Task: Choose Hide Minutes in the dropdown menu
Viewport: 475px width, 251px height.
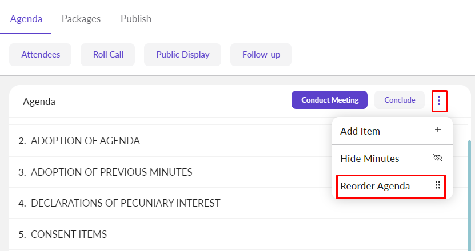Action: click(x=370, y=159)
